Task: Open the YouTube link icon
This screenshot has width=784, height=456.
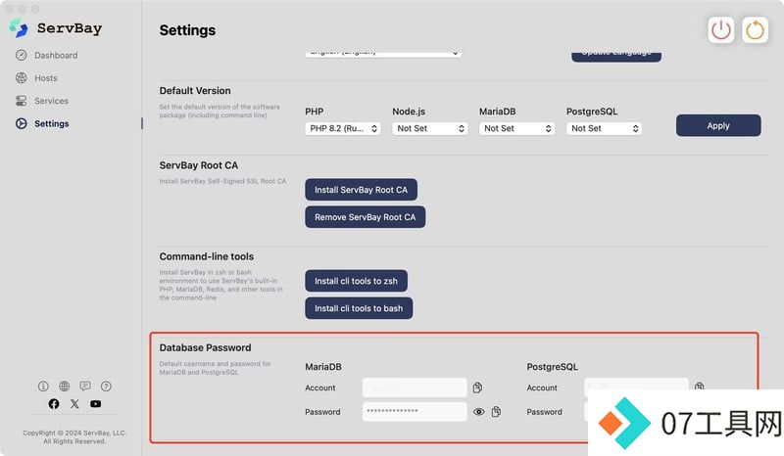Action: [95, 404]
